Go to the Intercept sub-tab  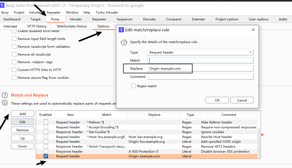click(x=10, y=26)
